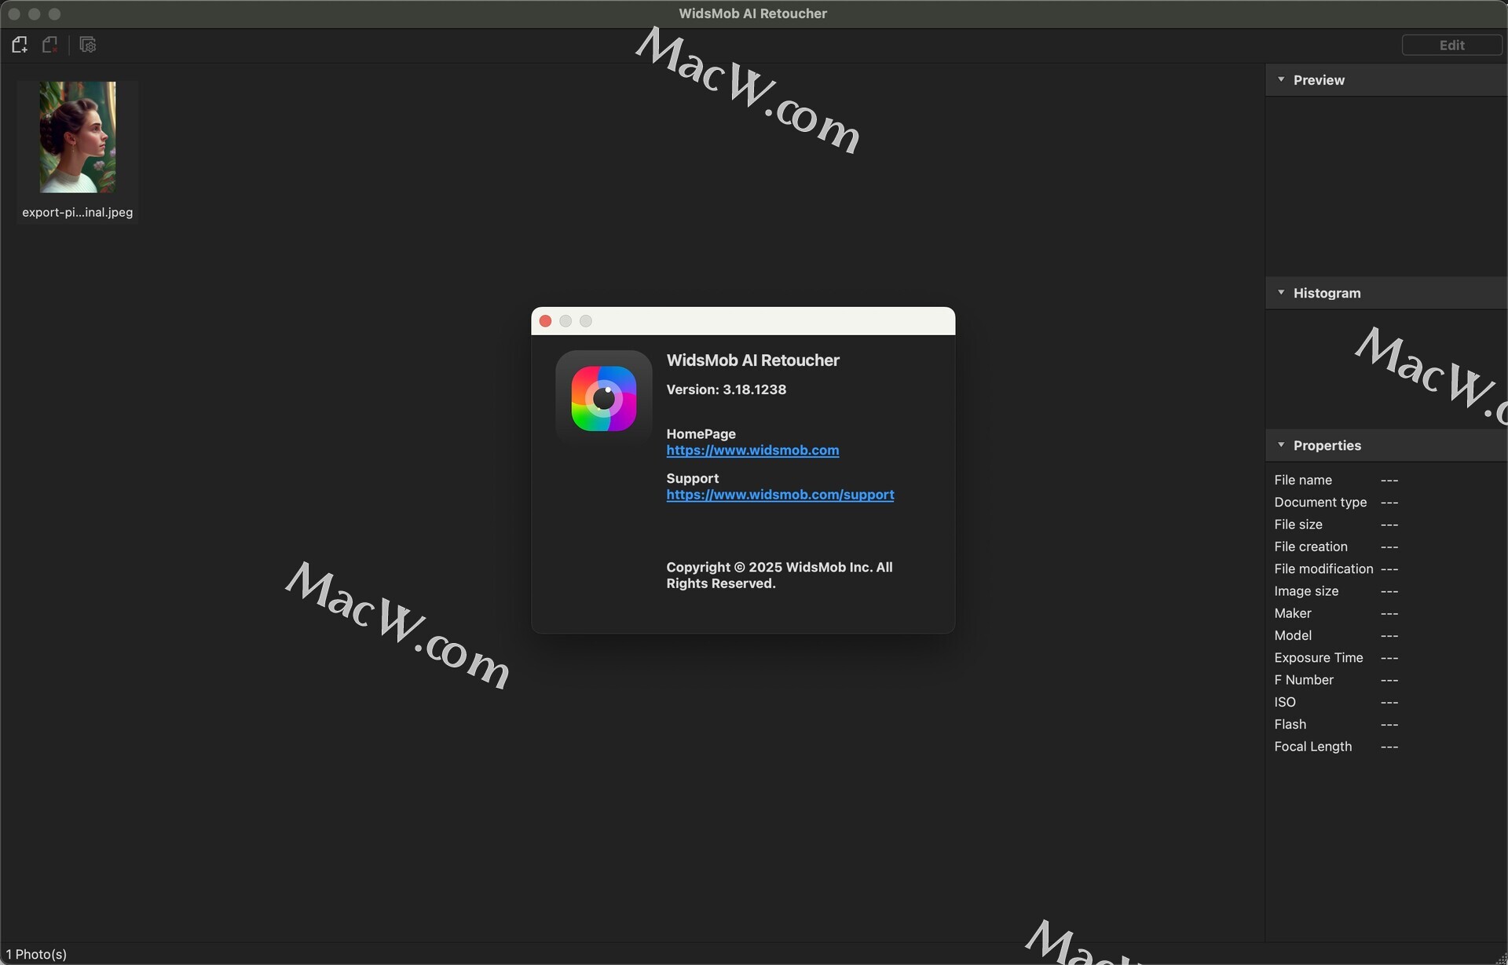Click the 'File modification' property label
Screen dimensions: 1508x965
[1323, 568]
